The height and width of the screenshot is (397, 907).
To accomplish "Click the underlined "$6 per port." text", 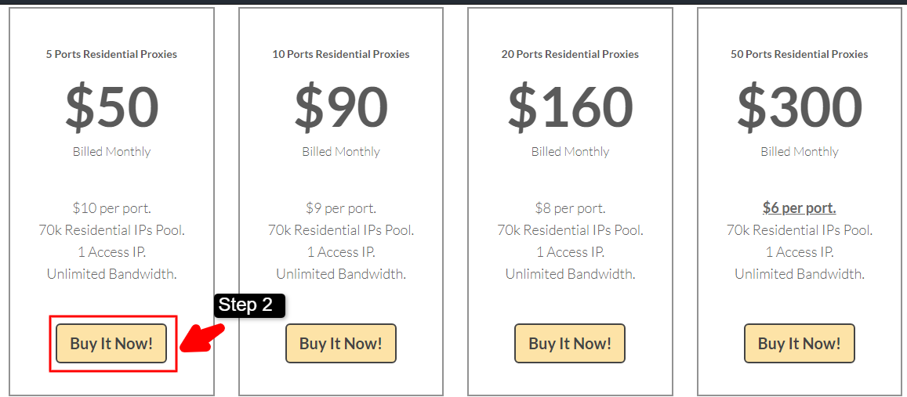I will (799, 208).
